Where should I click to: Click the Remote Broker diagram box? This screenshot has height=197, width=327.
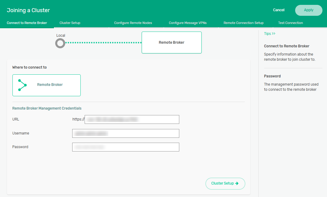[x=171, y=42]
